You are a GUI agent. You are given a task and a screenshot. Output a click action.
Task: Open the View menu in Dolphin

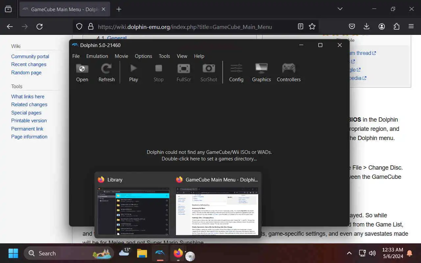[182, 56]
